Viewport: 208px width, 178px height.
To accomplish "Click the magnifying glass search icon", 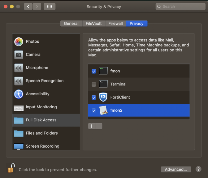I will [159, 7].
